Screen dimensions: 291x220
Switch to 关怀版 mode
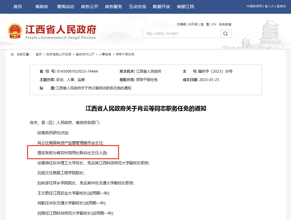coord(193,24)
